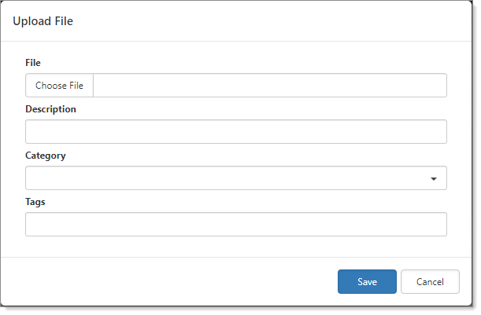
Task: Click the empty footer left of Save
Action: (x=173, y=282)
